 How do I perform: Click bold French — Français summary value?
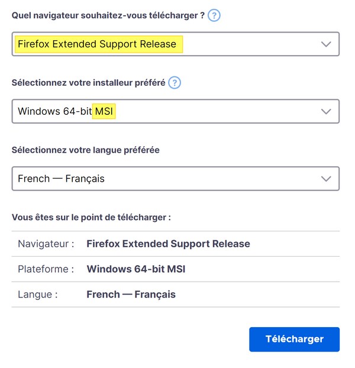click(x=131, y=294)
